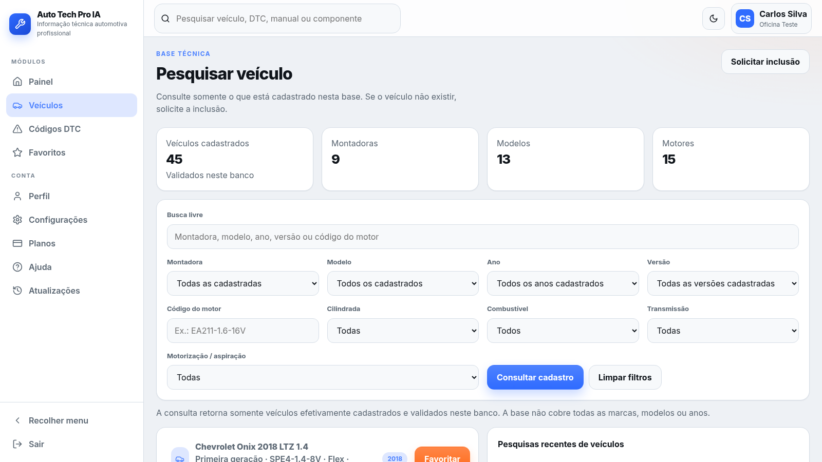
Task: Open the Combustível dropdown
Action: pos(563,331)
